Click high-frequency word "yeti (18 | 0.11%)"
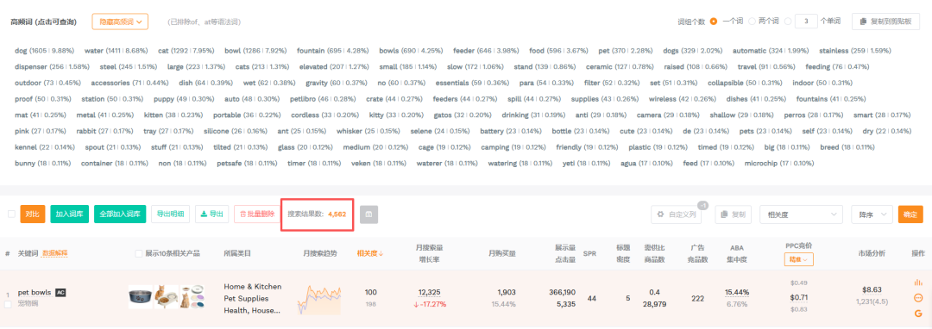 586,163
